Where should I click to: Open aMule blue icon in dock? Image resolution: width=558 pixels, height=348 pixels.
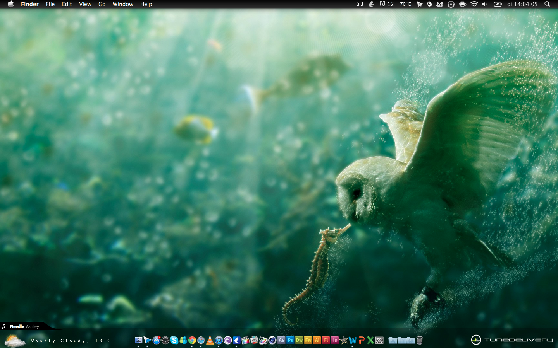click(x=236, y=340)
